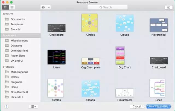The width and height of the screenshot is (175, 111).
Task: Click the New Document button
Action: pyautogui.click(x=159, y=106)
